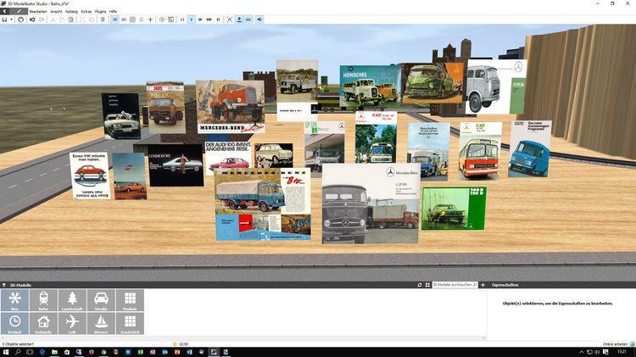The width and height of the screenshot is (636, 357).
Task: Click the triple arrow speed button
Action: pyautogui.click(x=209, y=20)
